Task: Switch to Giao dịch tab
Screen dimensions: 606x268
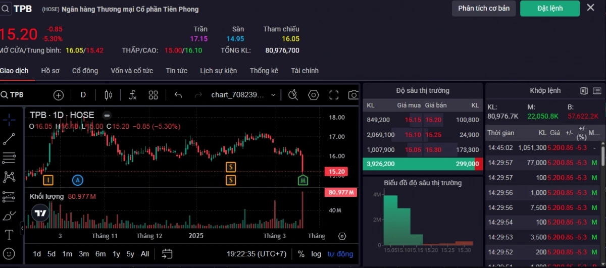Action: (x=14, y=71)
